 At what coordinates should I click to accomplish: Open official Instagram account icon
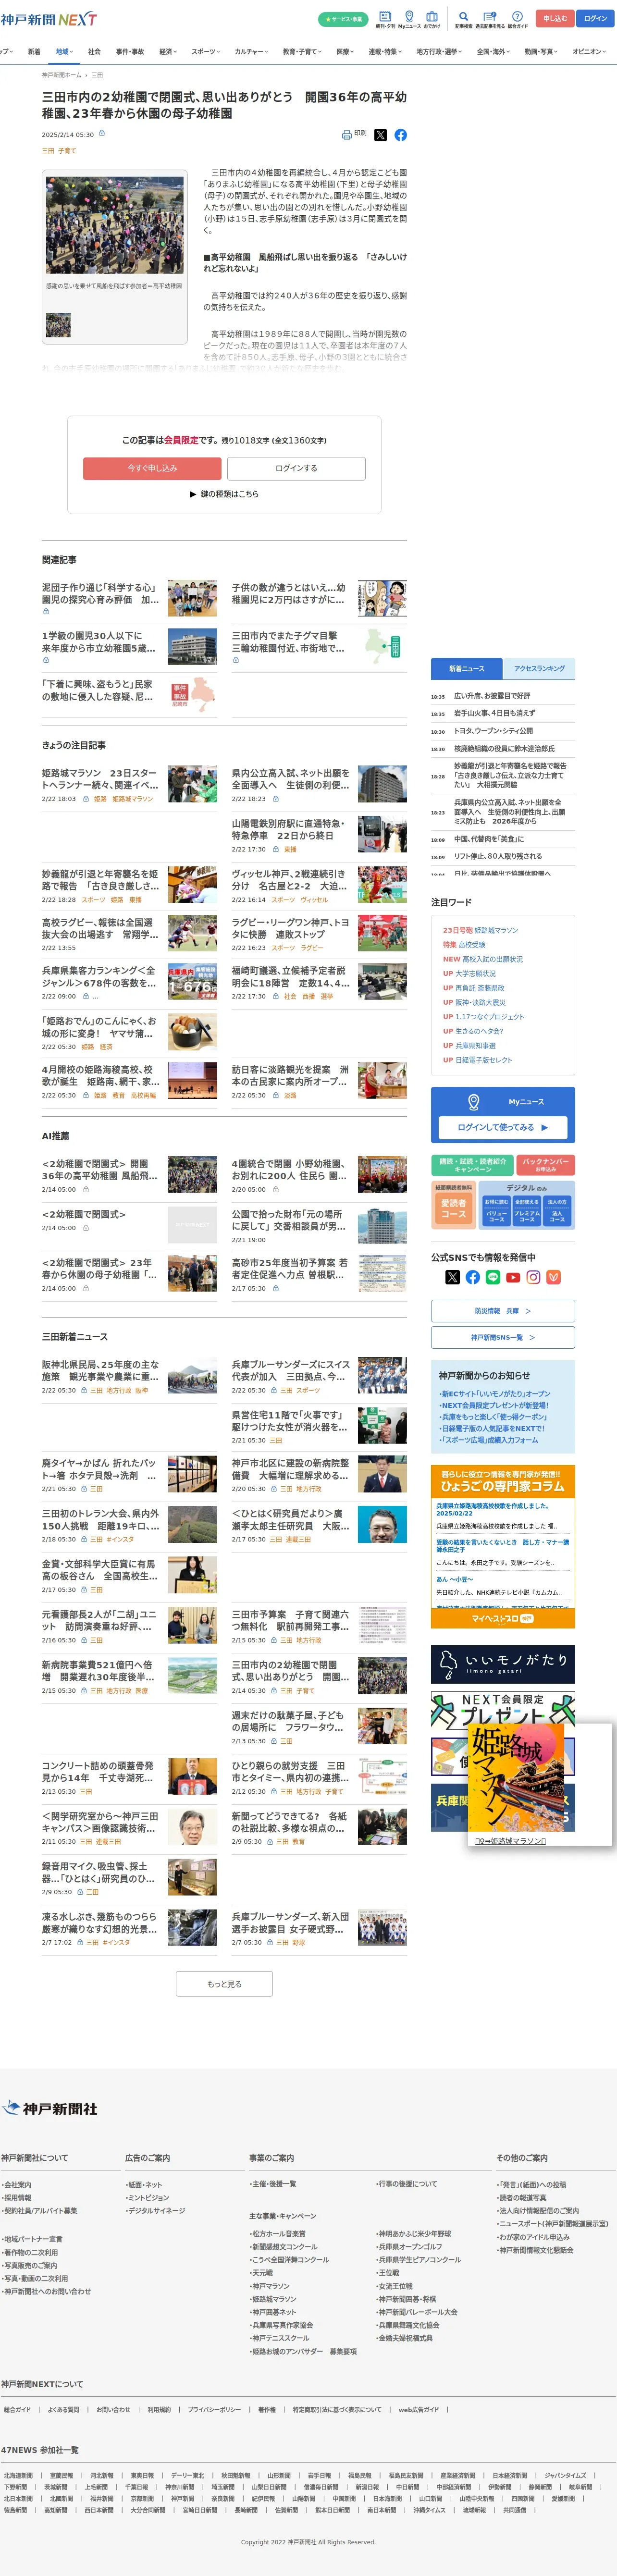click(x=533, y=1277)
